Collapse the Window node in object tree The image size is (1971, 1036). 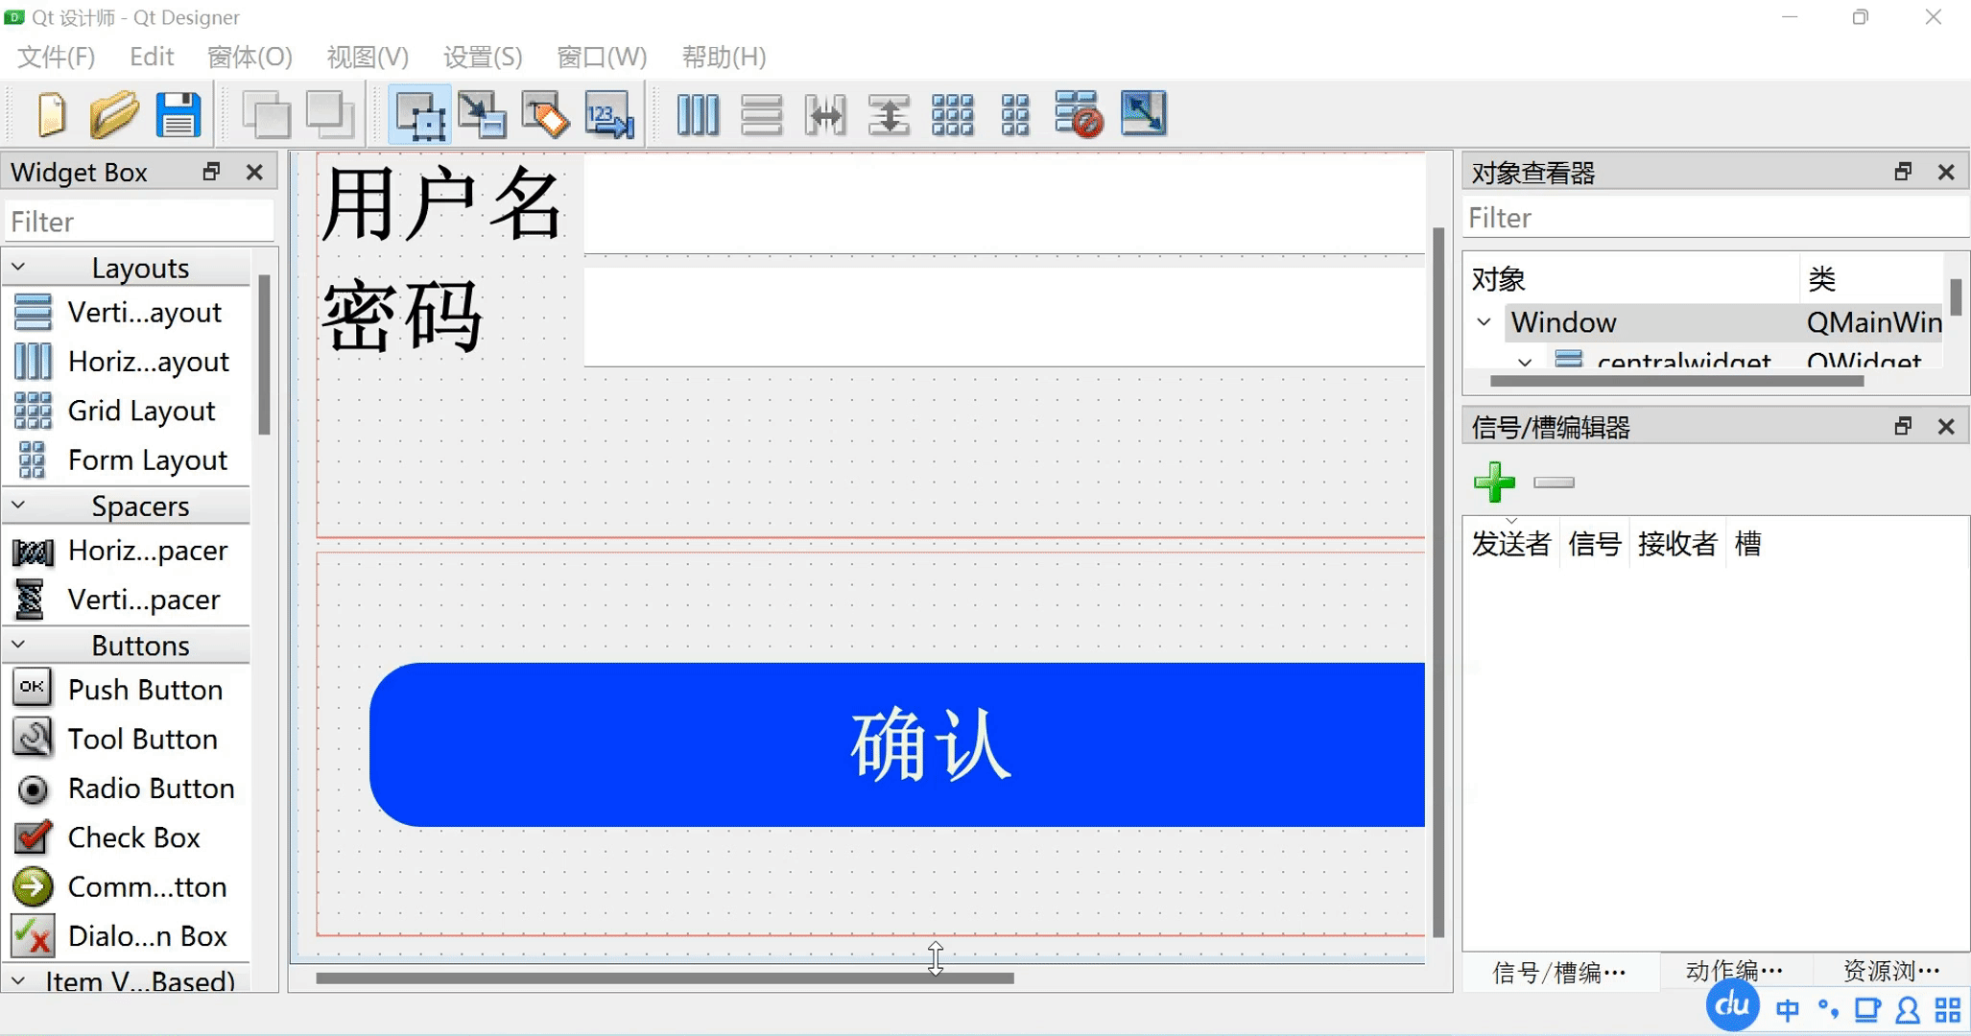click(x=1484, y=322)
